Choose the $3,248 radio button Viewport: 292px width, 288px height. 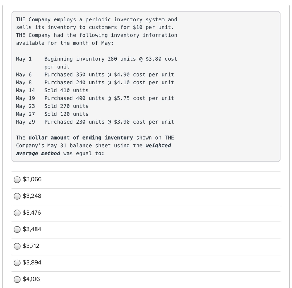pos(17,196)
